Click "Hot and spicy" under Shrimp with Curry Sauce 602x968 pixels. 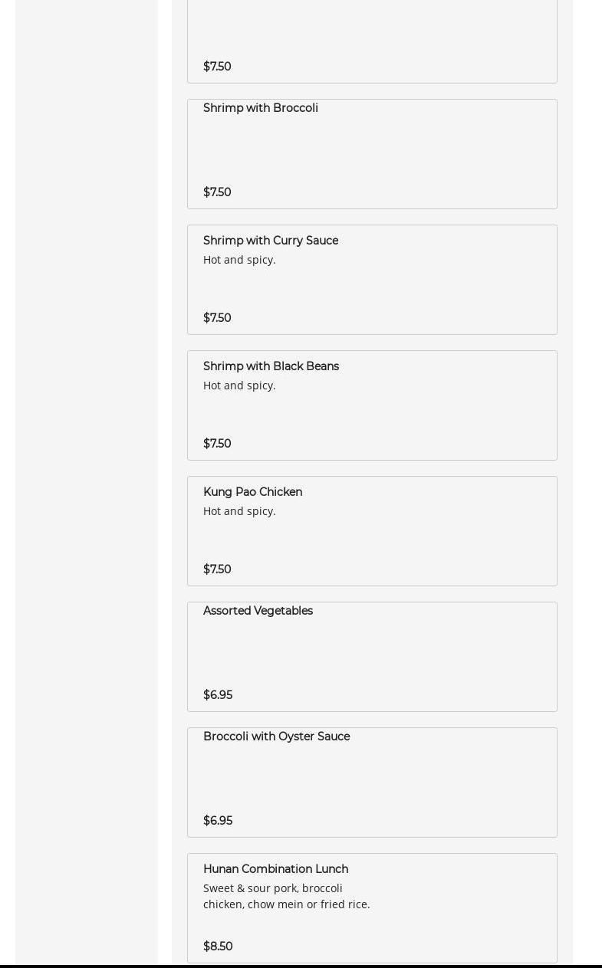(x=239, y=260)
